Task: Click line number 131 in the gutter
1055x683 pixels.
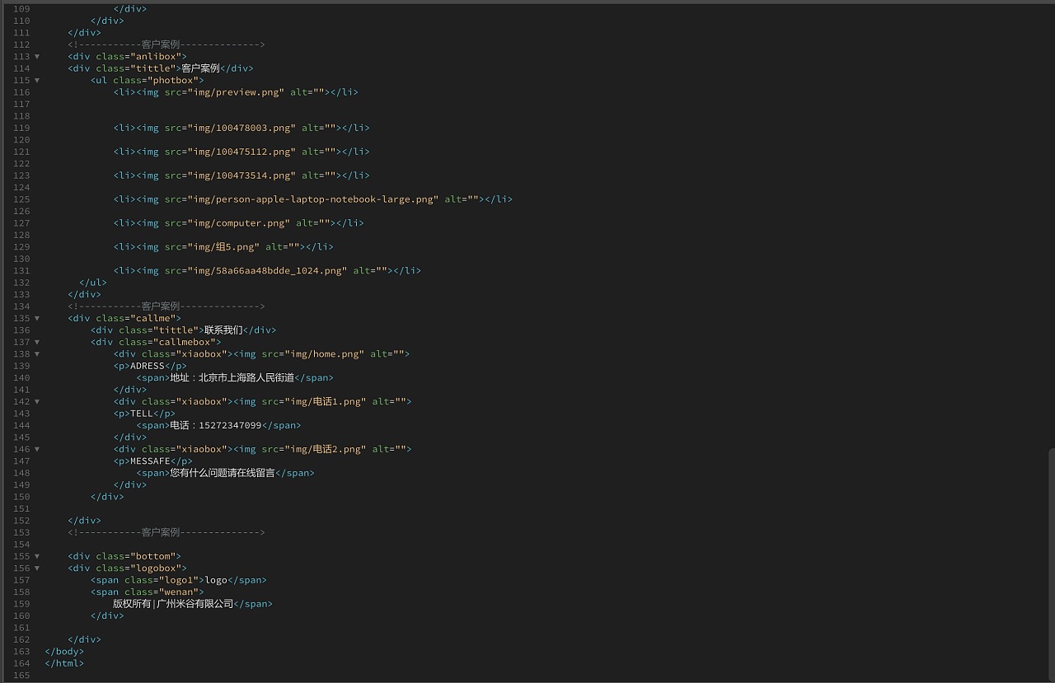Action: click(x=21, y=271)
